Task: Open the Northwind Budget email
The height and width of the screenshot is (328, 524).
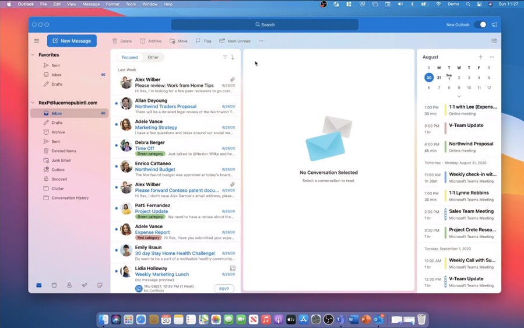Action: tap(175, 169)
